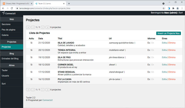Bookmark page with star icon
This screenshot has height=108, width=185.
[164, 8]
